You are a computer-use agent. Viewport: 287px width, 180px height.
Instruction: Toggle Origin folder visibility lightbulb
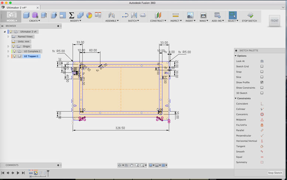coord(13,46)
